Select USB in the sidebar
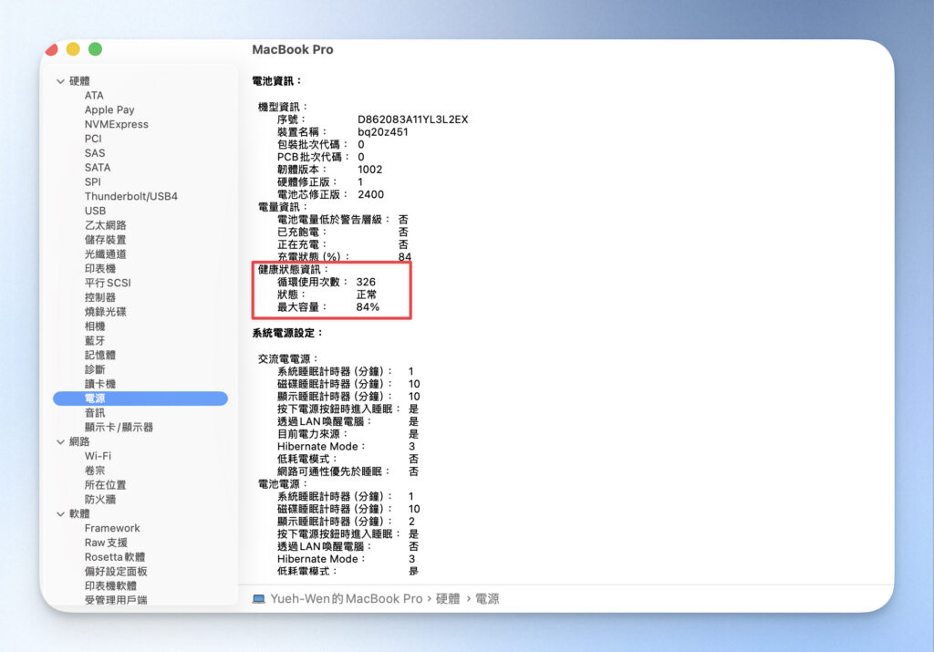The image size is (934, 652). 95,211
